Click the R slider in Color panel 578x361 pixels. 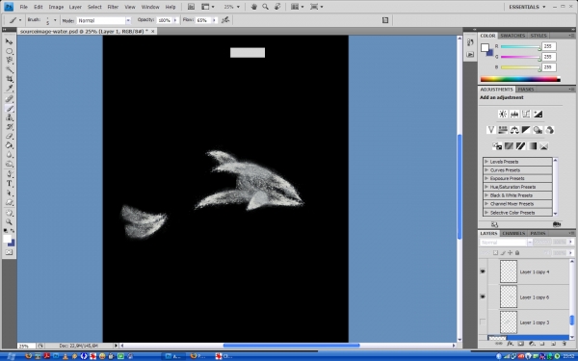click(520, 47)
